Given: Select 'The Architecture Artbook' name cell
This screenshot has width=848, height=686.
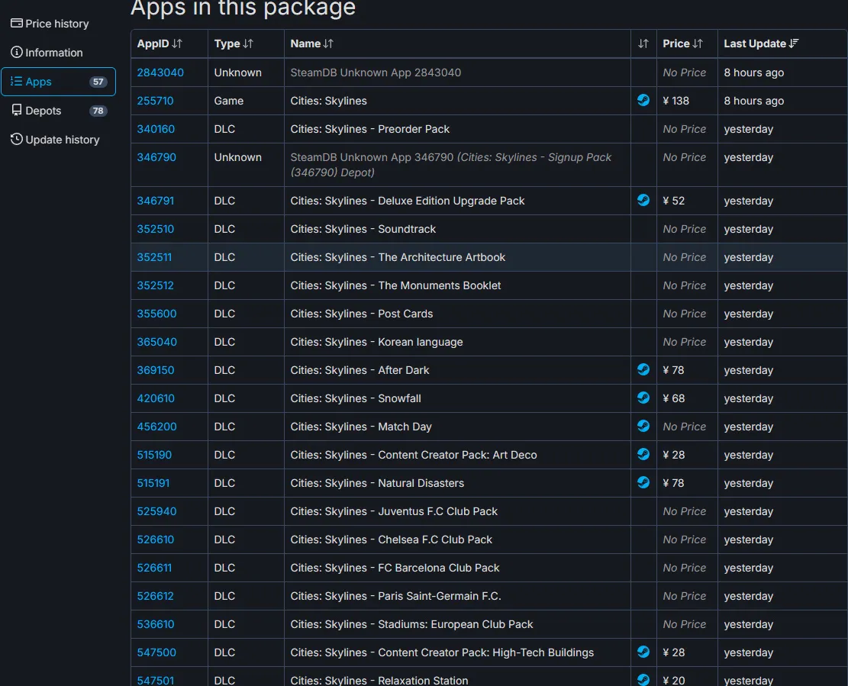Looking at the screenshot, I should [x=457, y=257].
